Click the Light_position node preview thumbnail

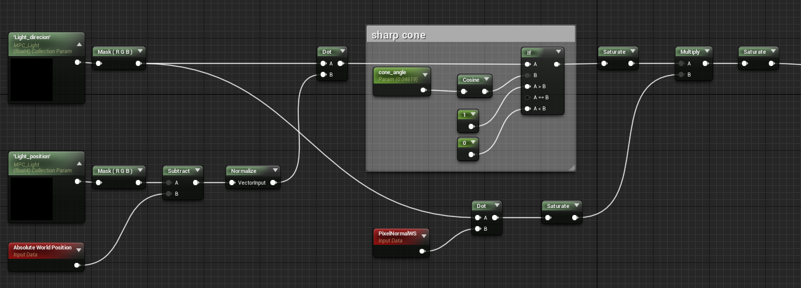pos(32,199)
